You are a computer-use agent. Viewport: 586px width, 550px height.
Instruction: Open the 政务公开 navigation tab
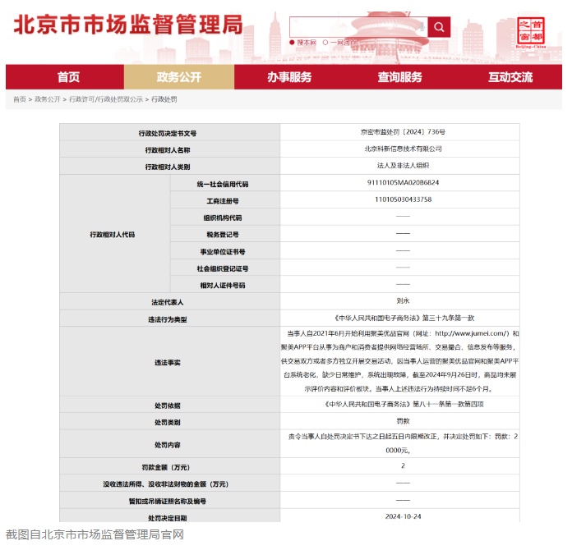click(179, 77)
